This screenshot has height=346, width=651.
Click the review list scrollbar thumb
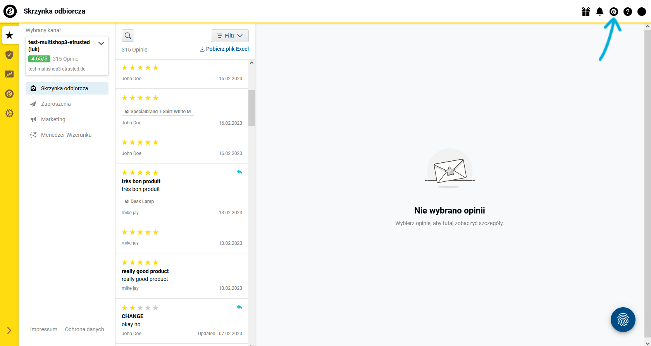[251, 108]
